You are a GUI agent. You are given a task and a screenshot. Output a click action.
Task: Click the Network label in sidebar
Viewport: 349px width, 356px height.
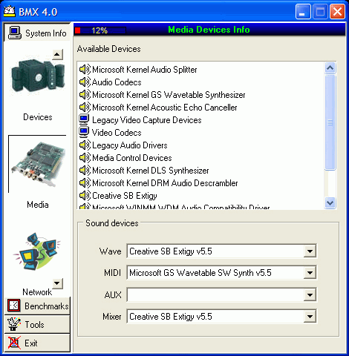coord(37,292)
